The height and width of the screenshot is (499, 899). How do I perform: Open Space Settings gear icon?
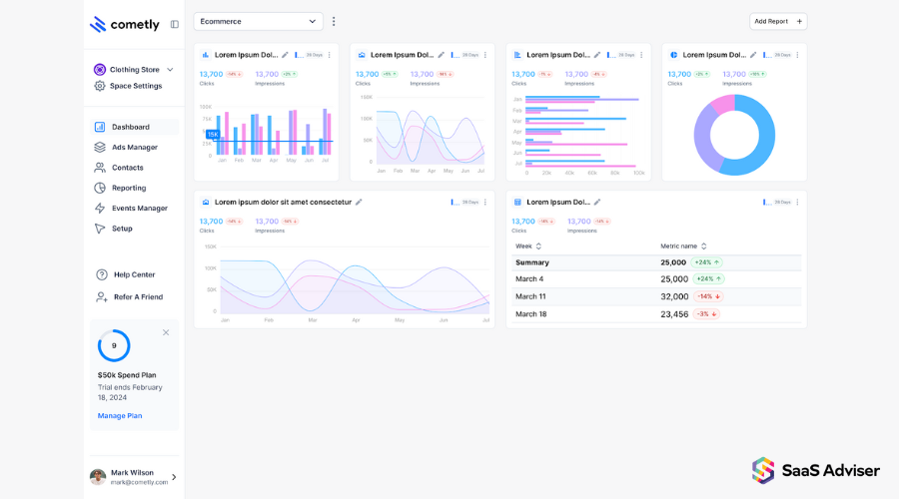(100, 86)
